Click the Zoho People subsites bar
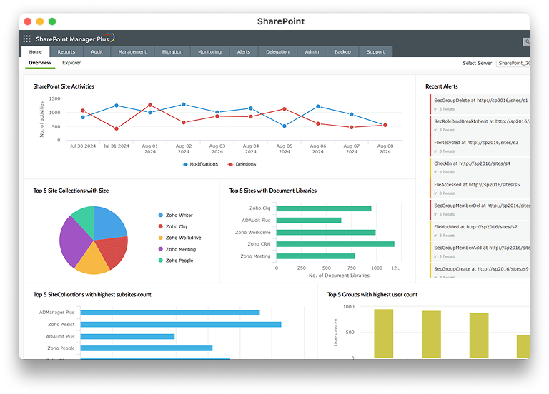Viewport: 549px width, 394px height. click(x=147, y=348)
